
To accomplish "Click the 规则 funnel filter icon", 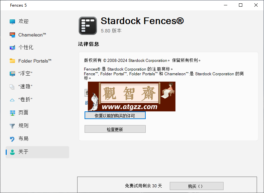I will (x=12, y=126).
